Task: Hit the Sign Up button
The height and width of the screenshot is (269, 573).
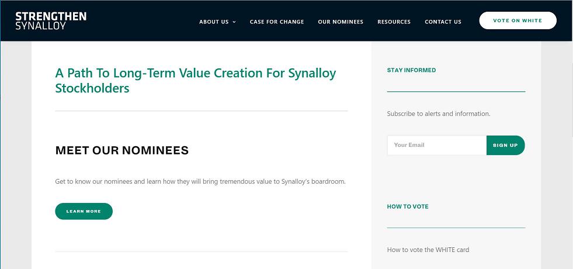Action: coord(505,145)
